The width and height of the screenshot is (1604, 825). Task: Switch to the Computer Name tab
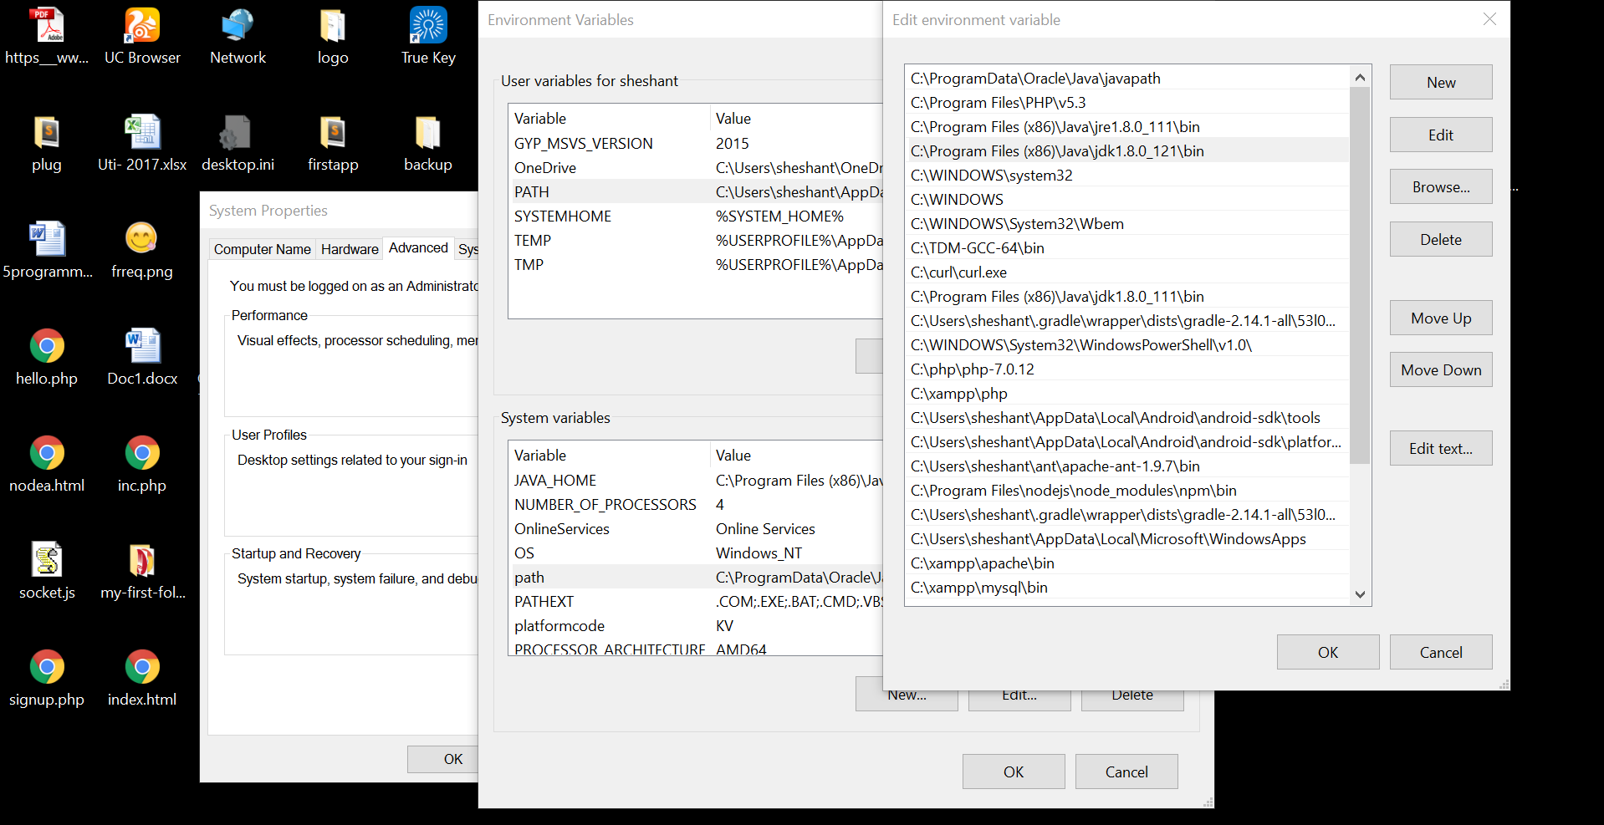coord(262,248)
